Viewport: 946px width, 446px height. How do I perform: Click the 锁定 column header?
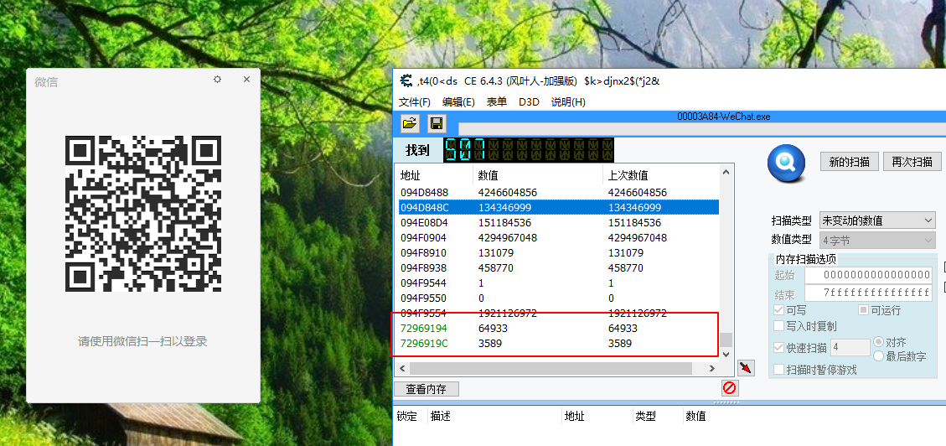(406, 417)
